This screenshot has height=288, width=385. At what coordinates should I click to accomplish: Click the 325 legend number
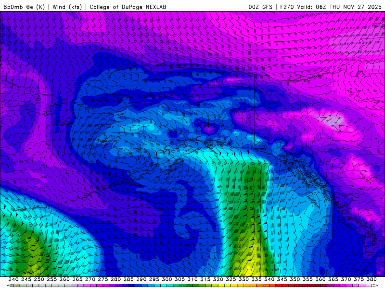(x=231, y=279)
